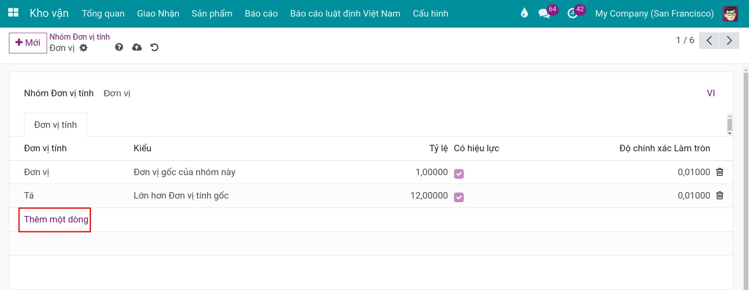
Task: Click the 1,00000 ratio cell
Action: tap(432, 172)
